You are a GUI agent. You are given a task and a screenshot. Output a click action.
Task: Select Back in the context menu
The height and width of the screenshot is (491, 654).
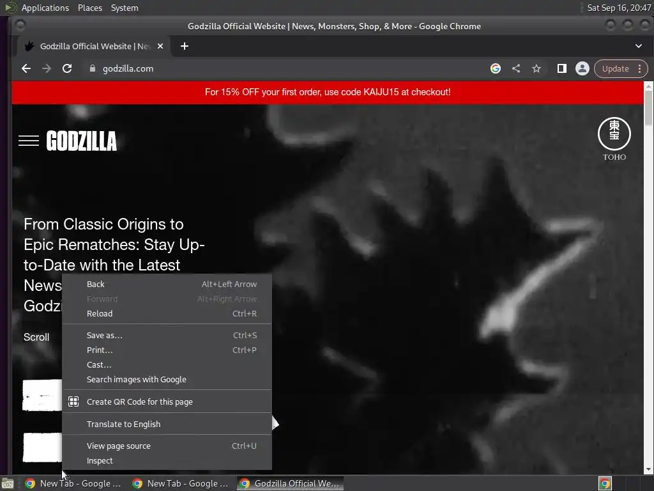coord(167,284)
